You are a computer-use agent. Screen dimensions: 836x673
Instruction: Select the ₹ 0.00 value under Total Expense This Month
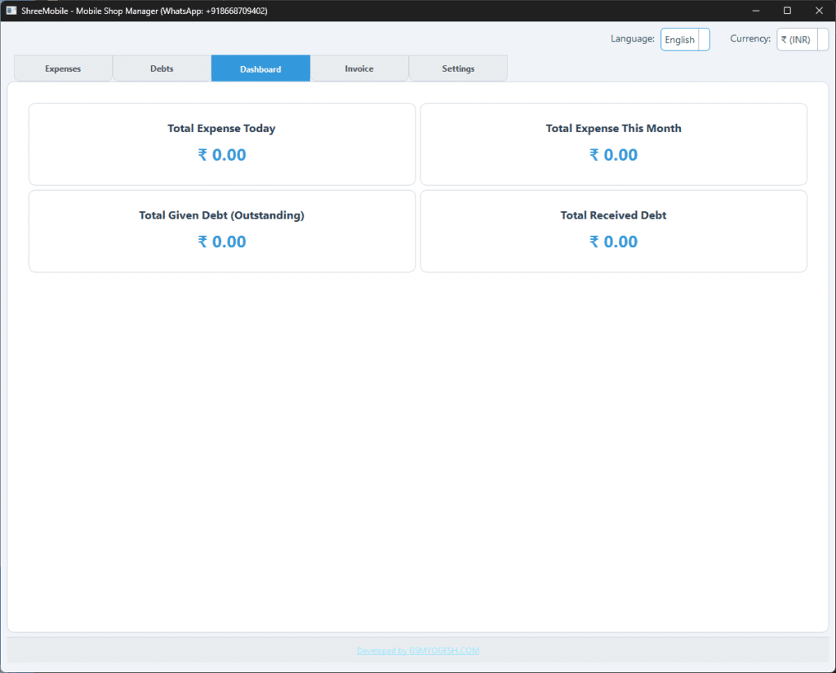(613, 154)
